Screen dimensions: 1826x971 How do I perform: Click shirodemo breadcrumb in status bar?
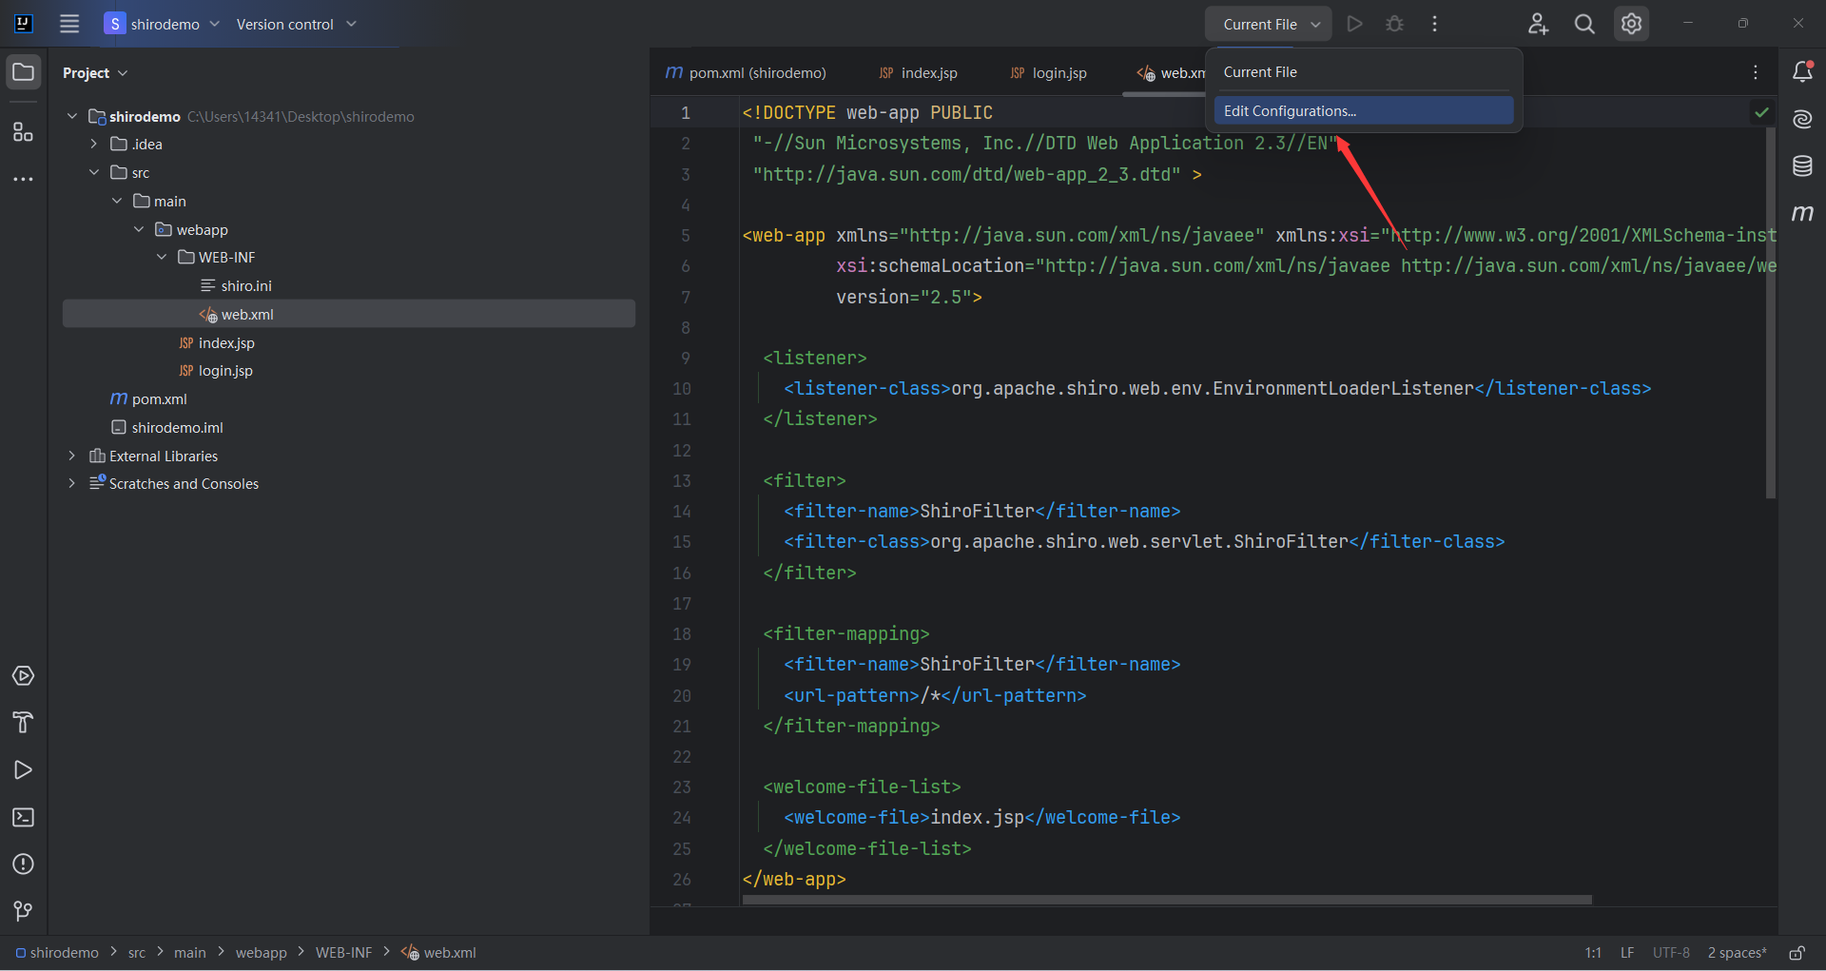click(57, 953)
